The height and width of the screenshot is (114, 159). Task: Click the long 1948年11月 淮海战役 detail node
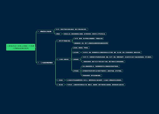[x=117, y=57]
